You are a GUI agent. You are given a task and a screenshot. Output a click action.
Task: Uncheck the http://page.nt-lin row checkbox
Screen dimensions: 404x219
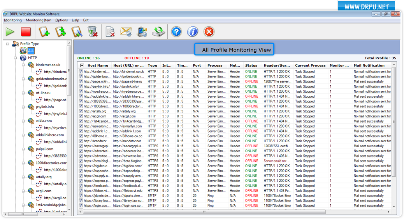click(x=81, y=81)
